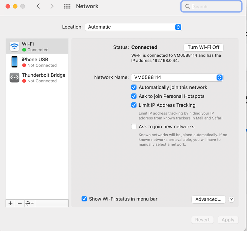
Task: Select the Thunderbolt Bridge service icon
Action: click(x=14, y=77)
